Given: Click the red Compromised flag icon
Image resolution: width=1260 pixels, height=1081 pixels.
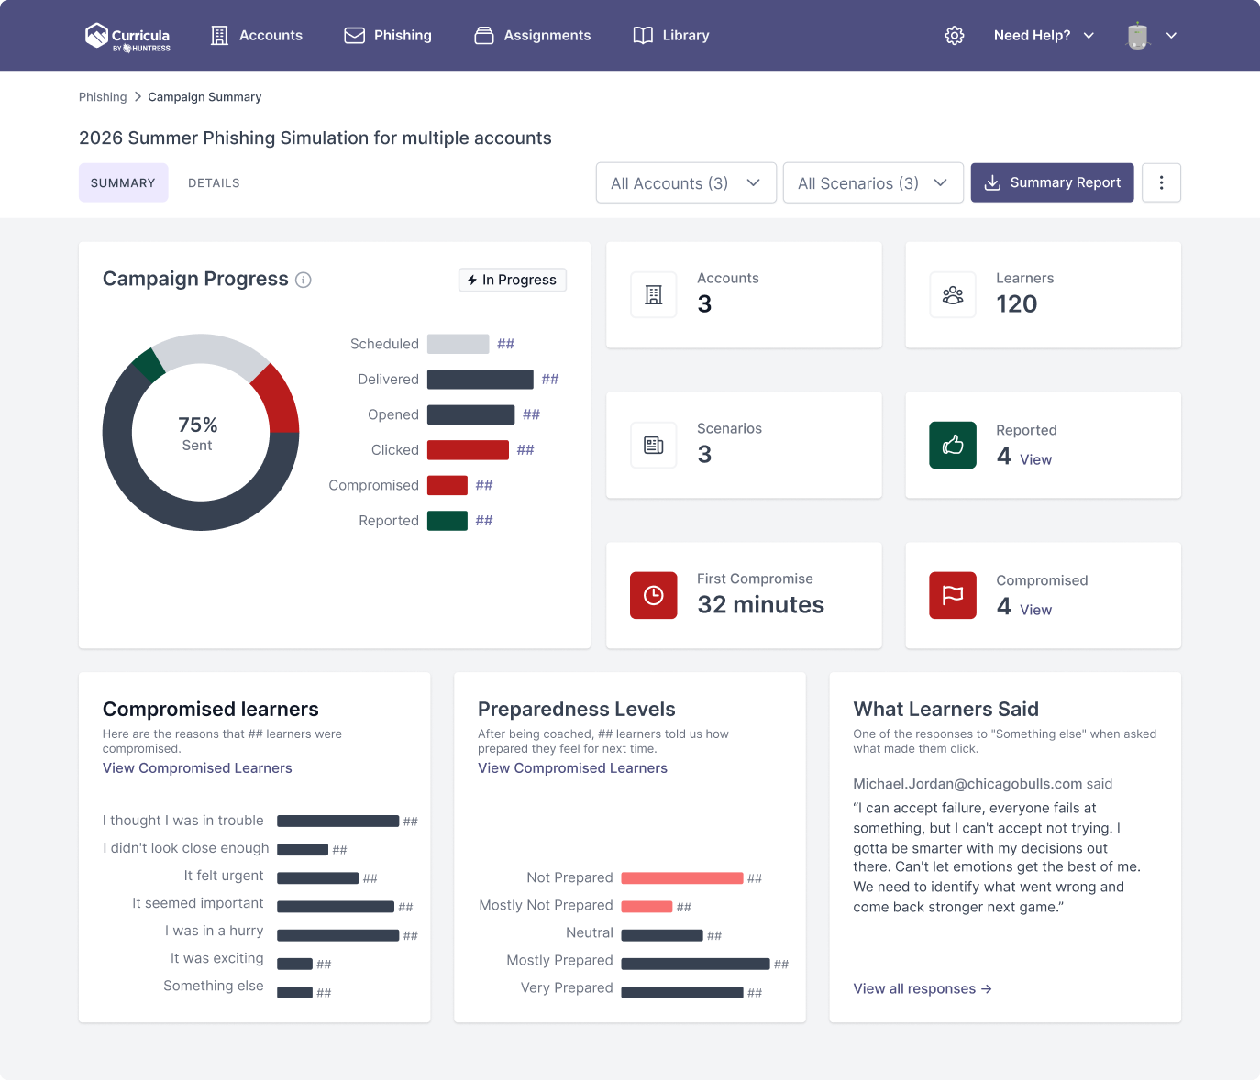Looking at the screenshot, I should 953,596.
